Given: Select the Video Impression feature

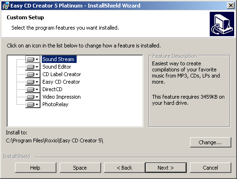Looking at the screenshot, I should [x=62, y=97].
